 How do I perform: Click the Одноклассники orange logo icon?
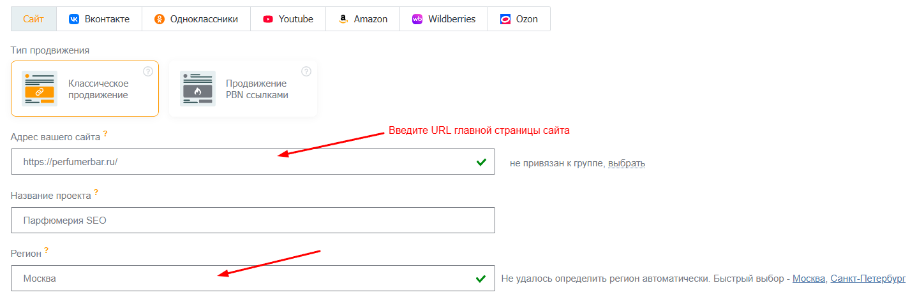160,19
